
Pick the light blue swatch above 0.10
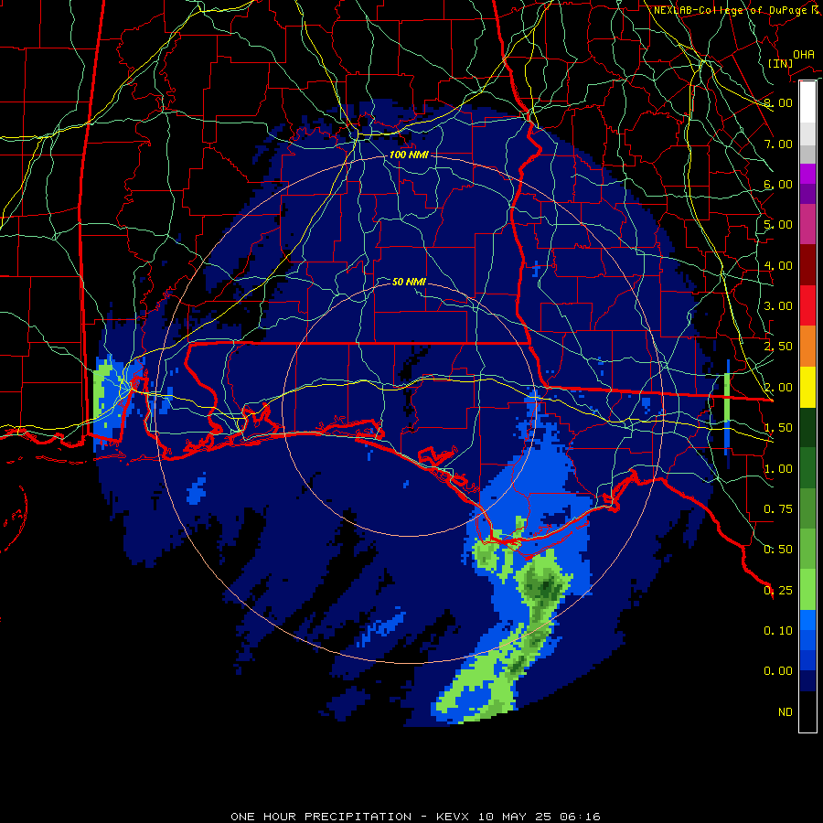click(x=807, y=620)
